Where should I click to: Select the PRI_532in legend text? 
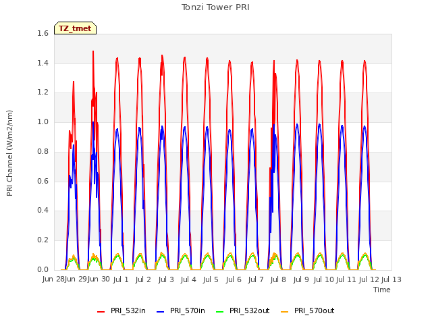click(128, 310)
